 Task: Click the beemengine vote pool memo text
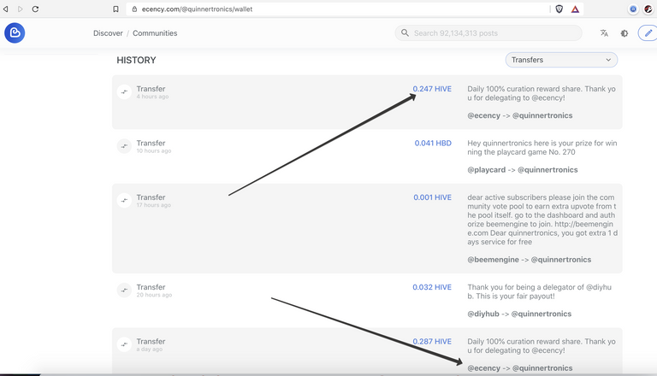point(542,220)
